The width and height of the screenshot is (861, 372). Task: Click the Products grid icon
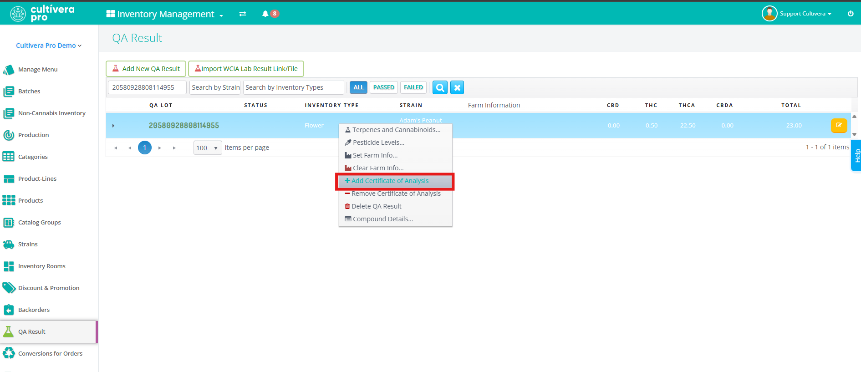pyautogui.click(x=9, y=200)
